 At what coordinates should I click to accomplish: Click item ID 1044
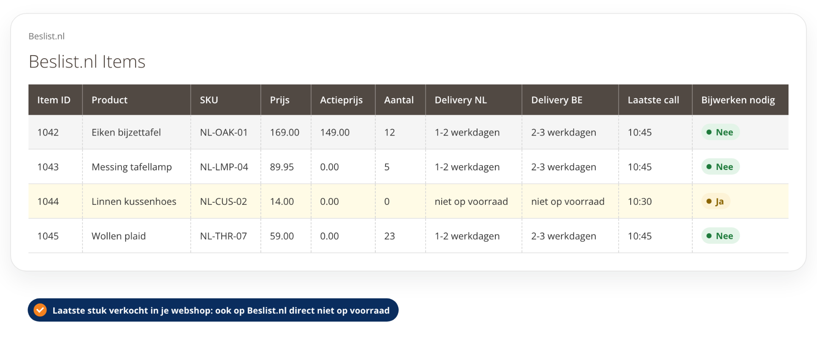[48, 201]
